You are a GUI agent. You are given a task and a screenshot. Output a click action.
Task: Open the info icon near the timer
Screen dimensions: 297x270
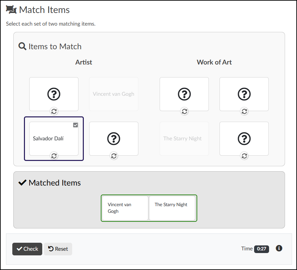[x=279, y=248]
